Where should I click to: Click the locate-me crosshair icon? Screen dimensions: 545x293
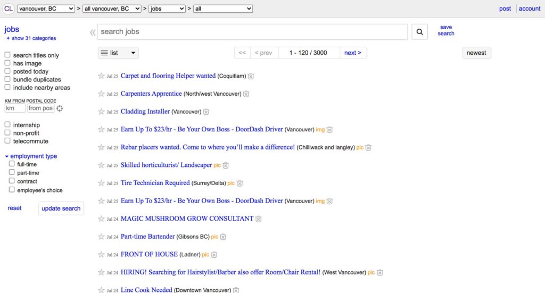pyautogui.click(x=60, y=108)
